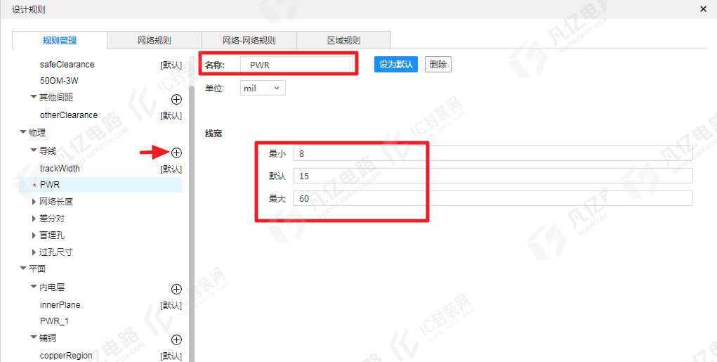This screenshot has width=717, height=362.
Task: Collapse the 铺铜 node
Action: tap(34, 337)
